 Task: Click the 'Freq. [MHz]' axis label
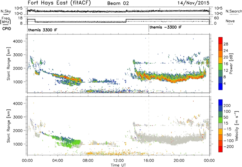(5, 20)
